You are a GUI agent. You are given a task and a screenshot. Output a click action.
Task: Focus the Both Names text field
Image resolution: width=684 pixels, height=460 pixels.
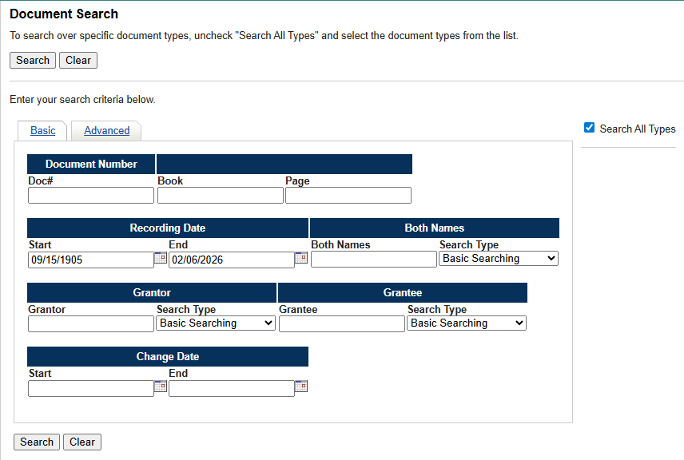coord(374,260)
